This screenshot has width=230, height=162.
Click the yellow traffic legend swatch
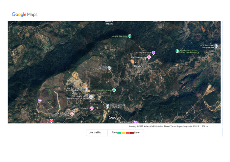pos(123,133)
